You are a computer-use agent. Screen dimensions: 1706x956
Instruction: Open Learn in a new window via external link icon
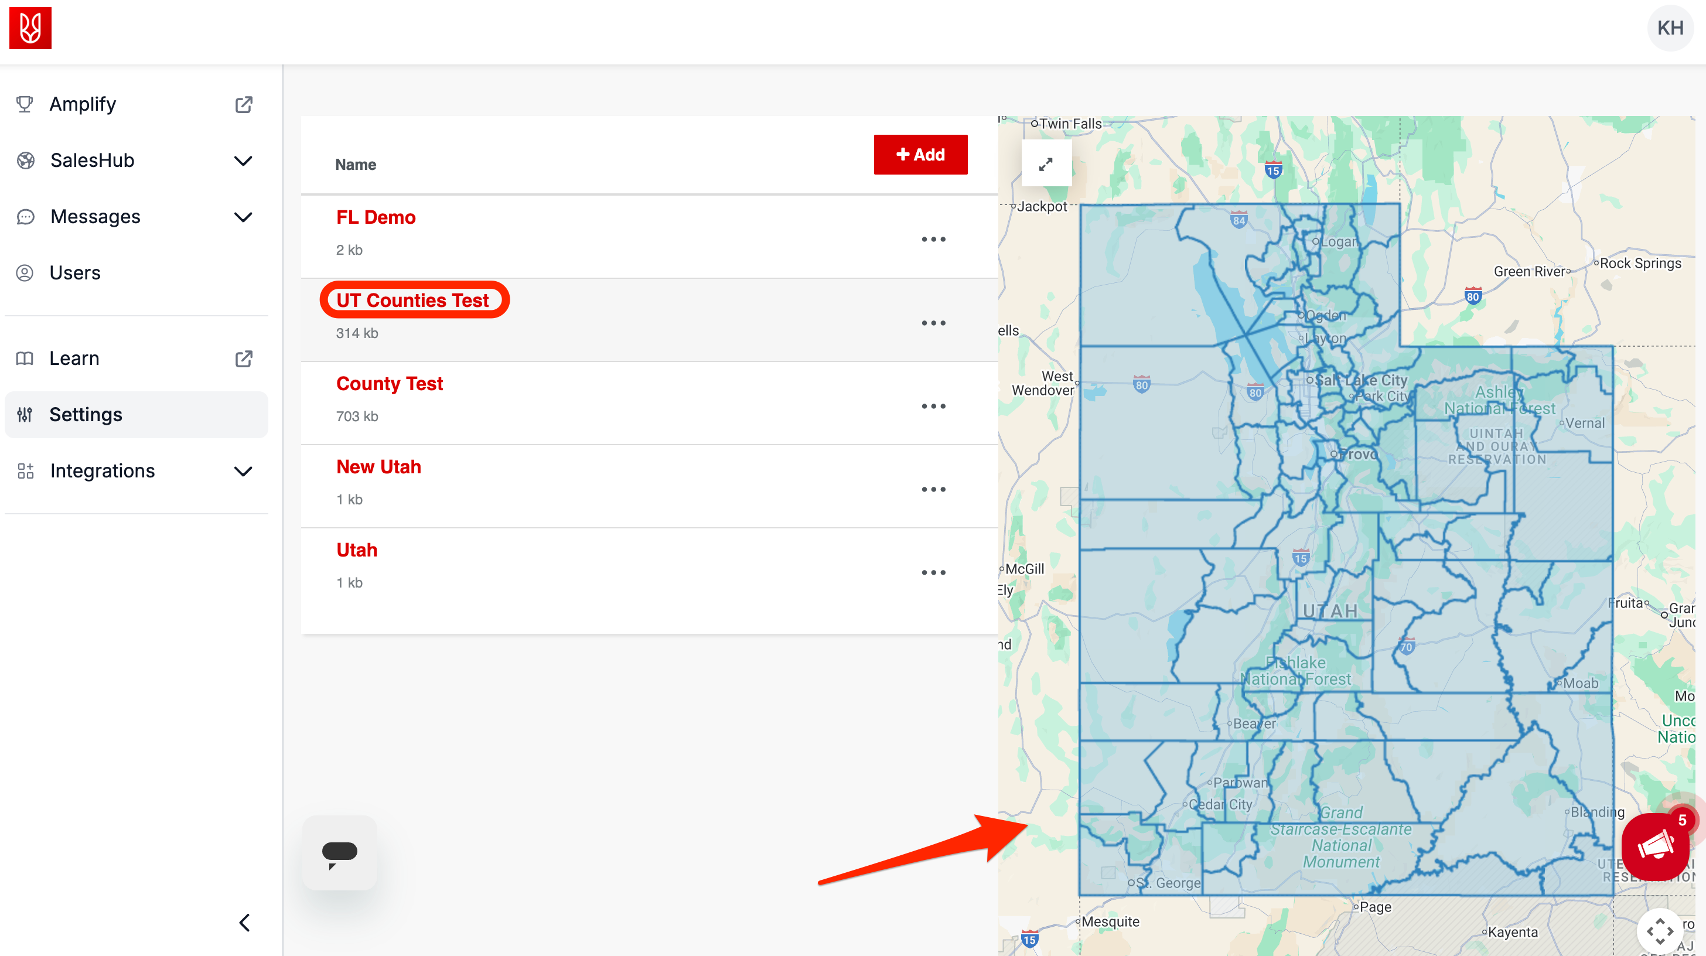[x=244, y=358]
